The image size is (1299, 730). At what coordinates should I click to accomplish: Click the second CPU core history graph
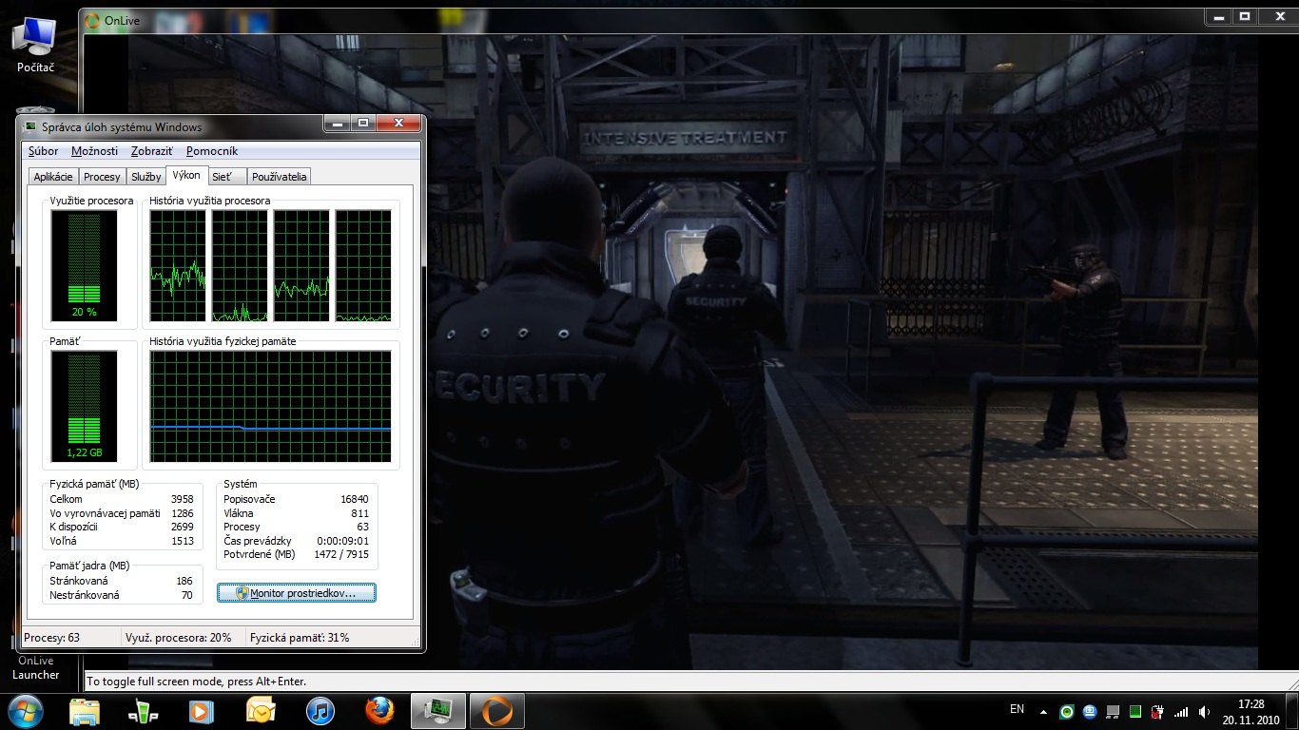(240, 265)
